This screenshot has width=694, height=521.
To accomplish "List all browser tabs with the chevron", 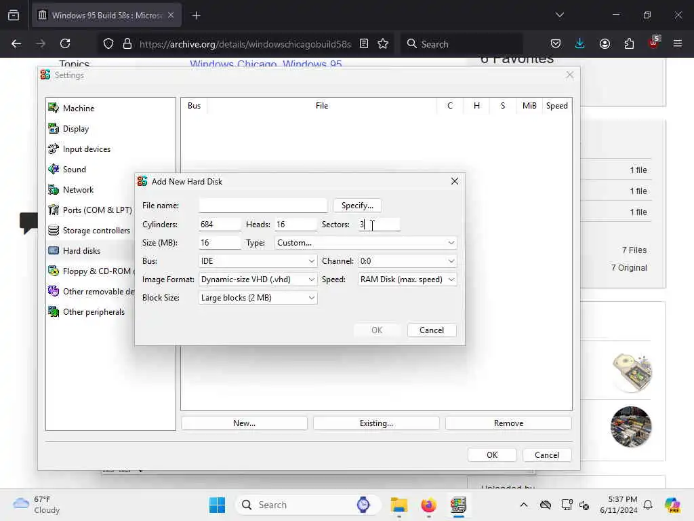I will coord(560,15).
